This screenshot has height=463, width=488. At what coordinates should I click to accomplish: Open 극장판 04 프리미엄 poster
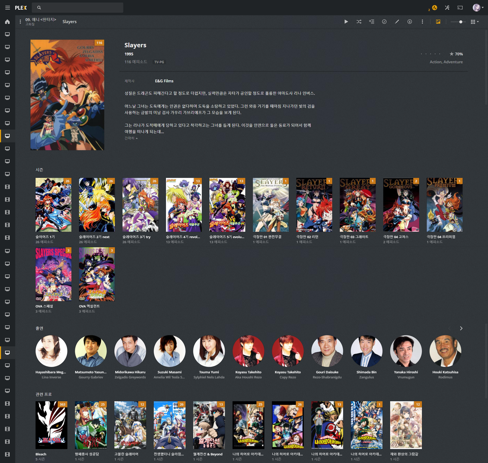pos(445,205)
